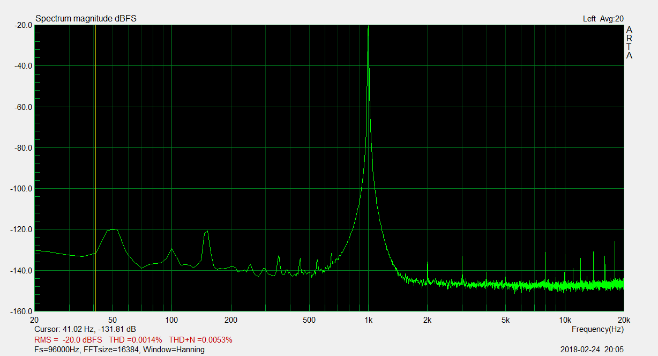
Task: Click the -20.0 label at the Y axis top
Action: click(23, 25)
